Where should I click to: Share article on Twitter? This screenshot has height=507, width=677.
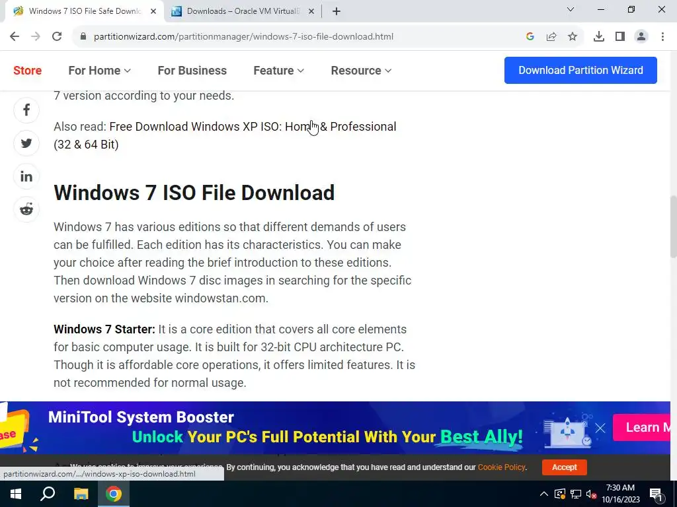(26, 143)
